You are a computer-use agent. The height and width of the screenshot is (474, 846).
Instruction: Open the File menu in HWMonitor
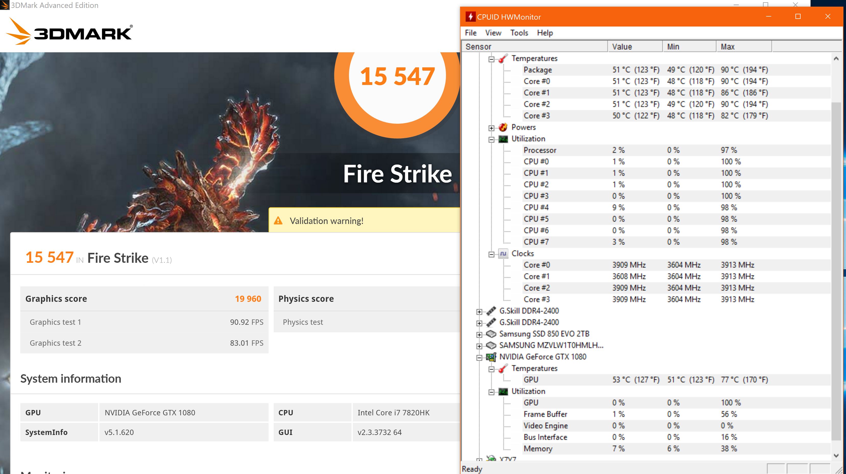pyautogui.click(x=471, y=33)
